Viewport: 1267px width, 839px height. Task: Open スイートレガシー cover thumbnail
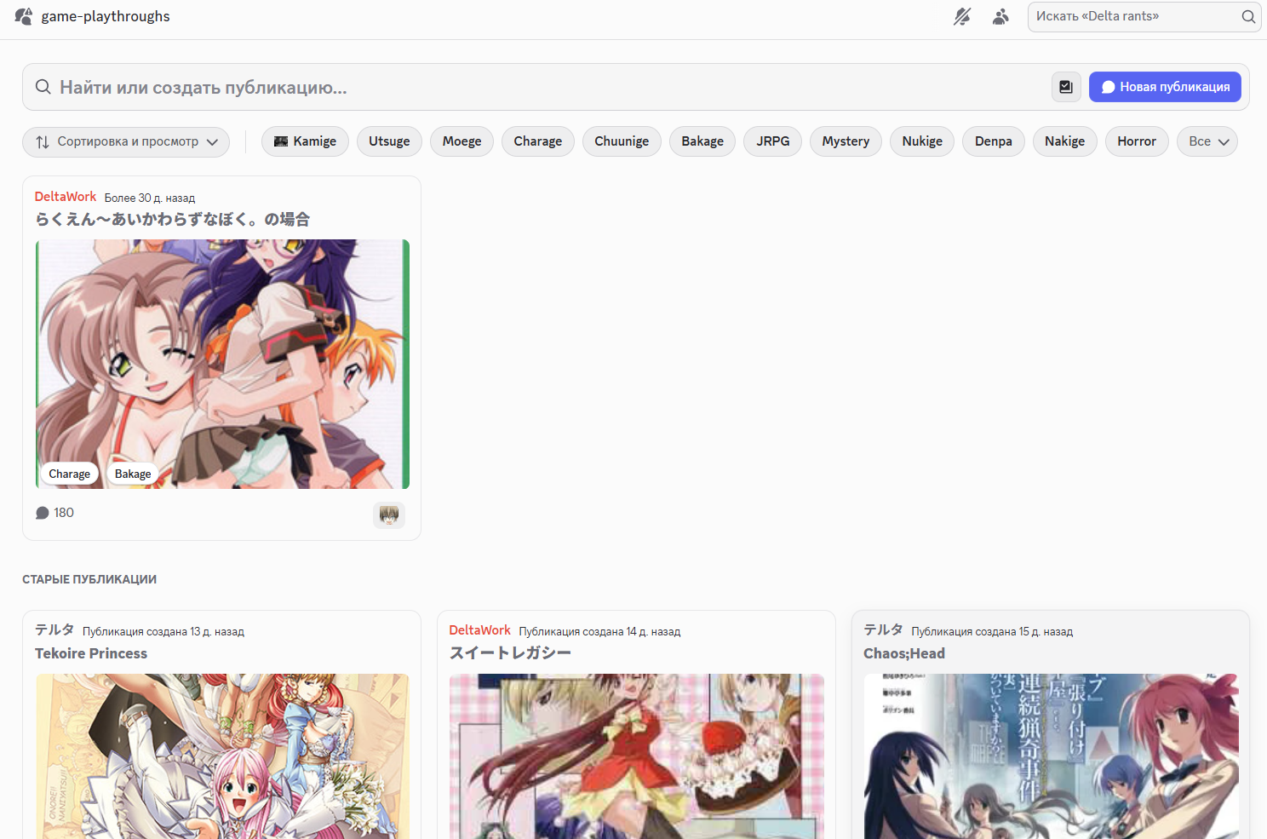pos(637,756)
